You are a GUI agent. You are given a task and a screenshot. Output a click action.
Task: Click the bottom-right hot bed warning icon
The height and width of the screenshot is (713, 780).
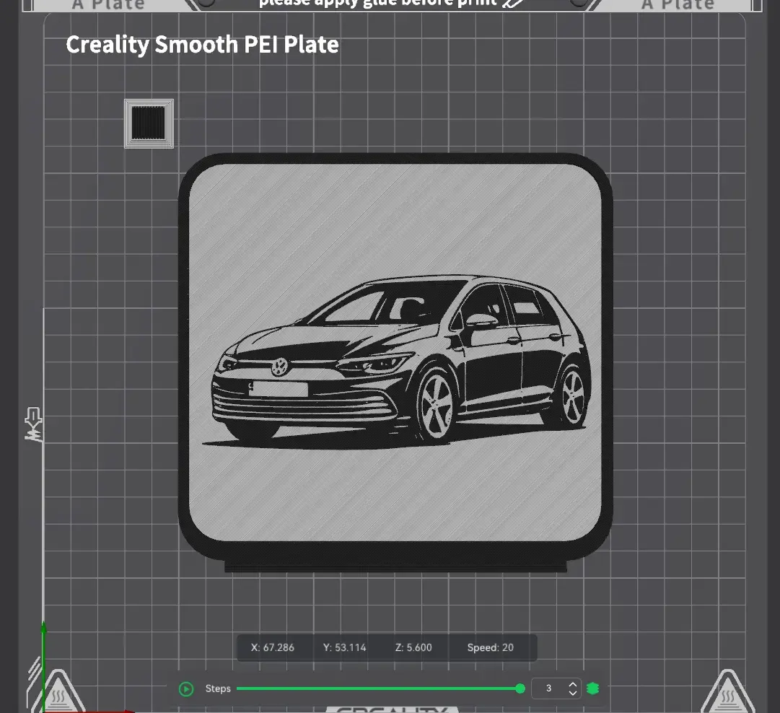728,693
